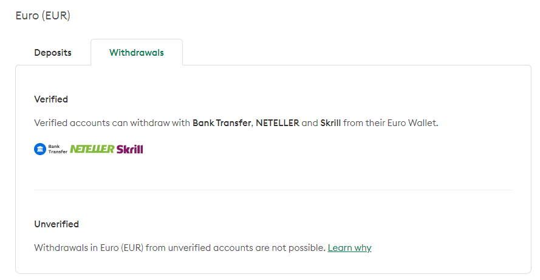Click the purple Skrill logo

click(130, 149)
